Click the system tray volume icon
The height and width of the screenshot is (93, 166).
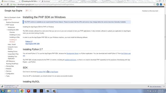[x=155, y=91]
